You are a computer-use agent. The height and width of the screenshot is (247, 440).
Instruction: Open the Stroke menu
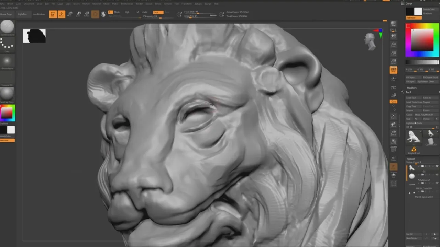point(158,4)
